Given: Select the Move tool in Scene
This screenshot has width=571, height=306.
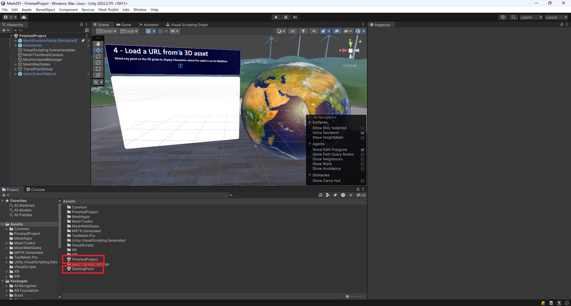Looking at the screenshot, I should click(x=98, y=50).
